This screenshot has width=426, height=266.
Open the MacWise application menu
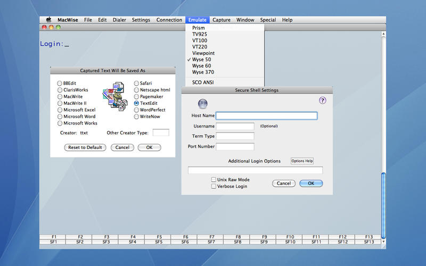point(68,20)
